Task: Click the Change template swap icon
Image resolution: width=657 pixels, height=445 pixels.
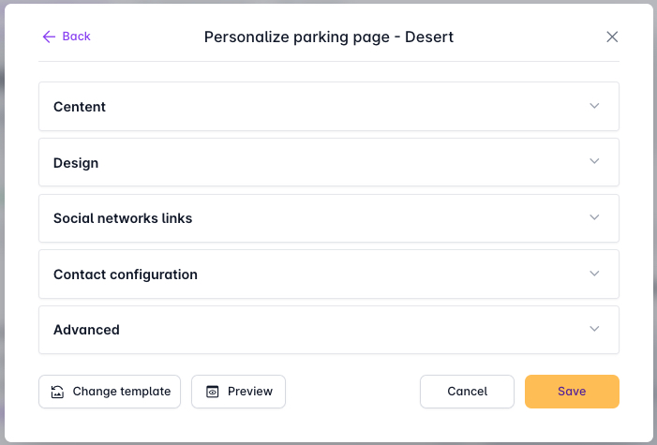Action: [x=57, y=392]
